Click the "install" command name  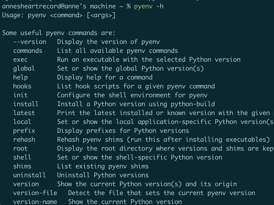click(x=26, y=104)
